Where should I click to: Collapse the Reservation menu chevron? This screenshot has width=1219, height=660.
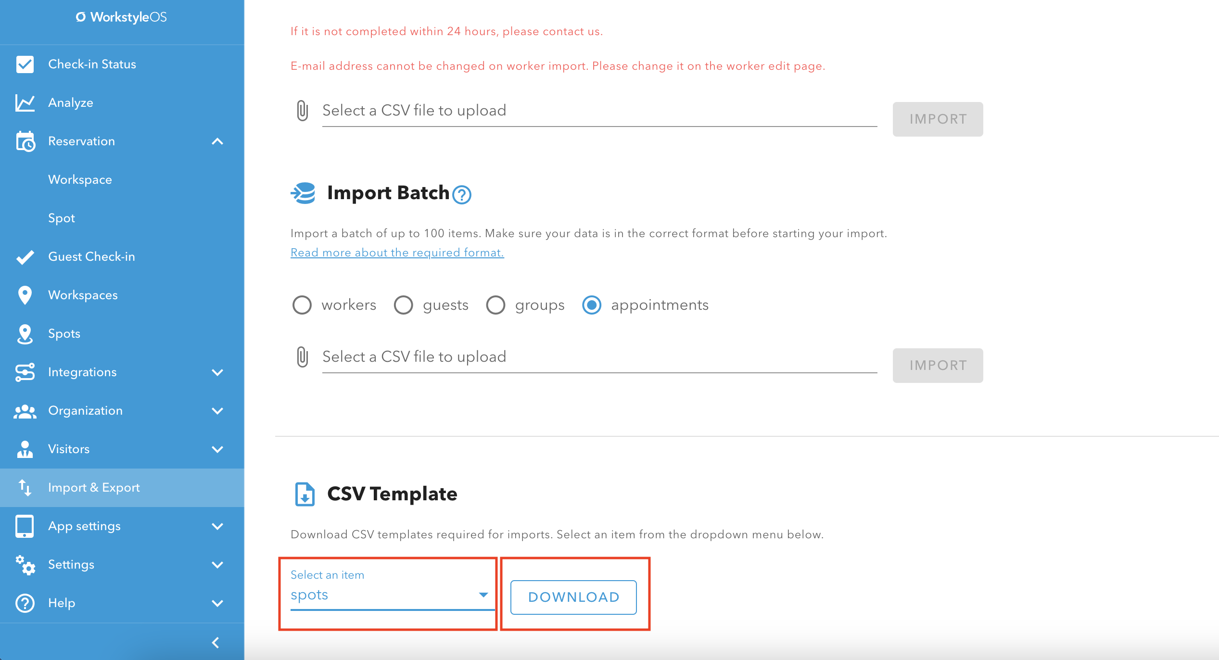point(217,141)
